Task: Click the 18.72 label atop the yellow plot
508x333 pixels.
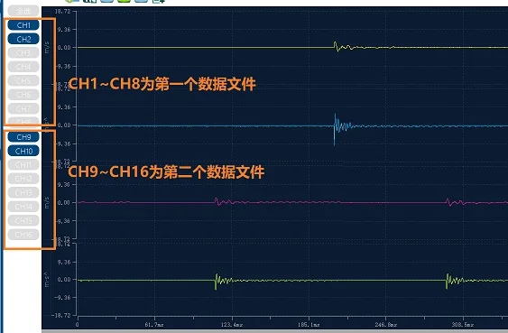Action: [x=62, y=12]
